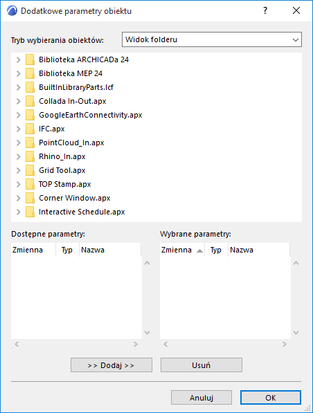Expand the Collada In-Out.apx node
The image size is (313, 413).
click(19, 101)
